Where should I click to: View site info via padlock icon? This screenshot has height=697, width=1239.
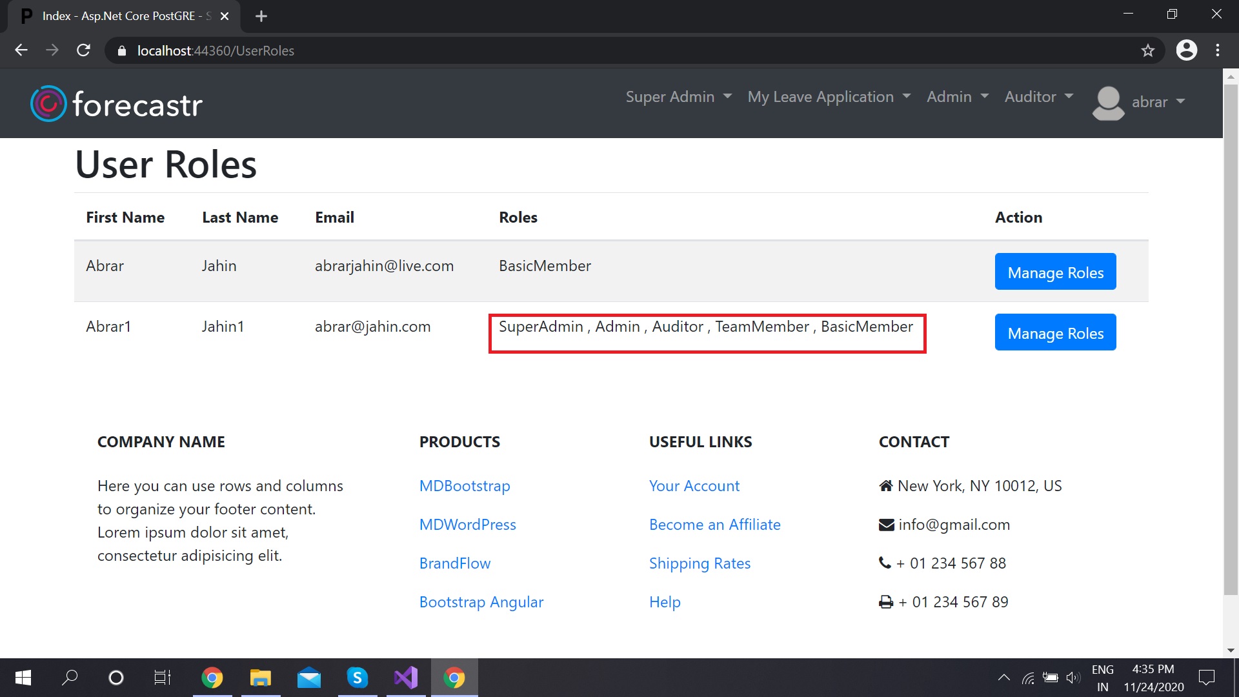121,51
